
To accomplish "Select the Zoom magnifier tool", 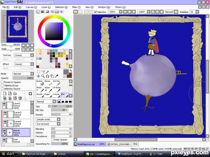I will click(x=43, y=76).
